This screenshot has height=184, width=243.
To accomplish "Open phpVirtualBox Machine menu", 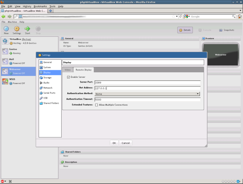I will [x=12, y=22].
